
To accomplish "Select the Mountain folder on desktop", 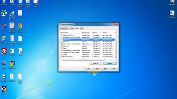I will pos(28,1).
